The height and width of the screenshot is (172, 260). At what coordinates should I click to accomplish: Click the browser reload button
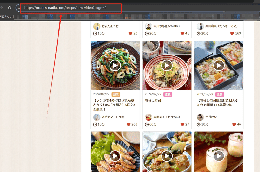[x=10, y=8]
